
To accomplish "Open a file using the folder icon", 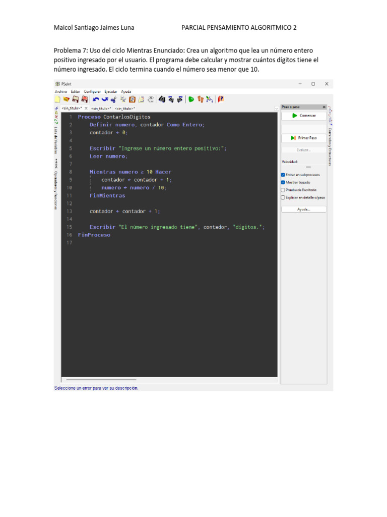I will click(66, 99).
